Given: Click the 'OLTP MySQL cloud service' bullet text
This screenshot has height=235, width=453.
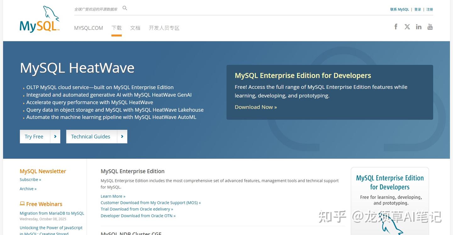Looking at the screenshot, I should [x=100, y=87].
